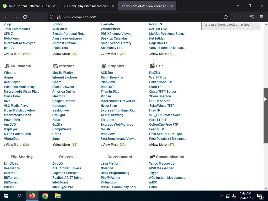Screen dimensions: 268x201
Task: Expand View More (40) list
Action: tap(65, 54)
